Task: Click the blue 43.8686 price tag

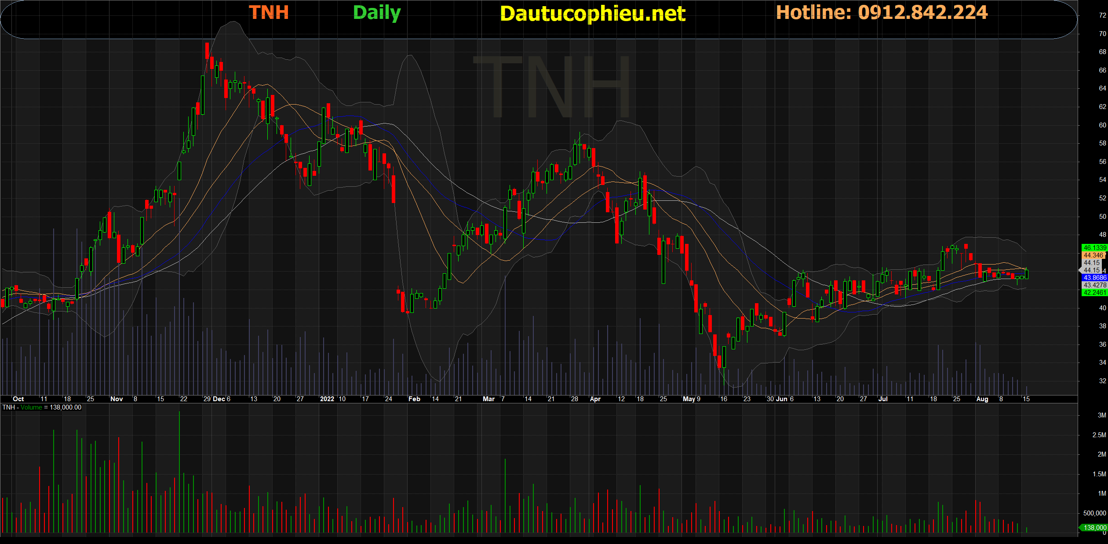Action: click(1094, 278)
